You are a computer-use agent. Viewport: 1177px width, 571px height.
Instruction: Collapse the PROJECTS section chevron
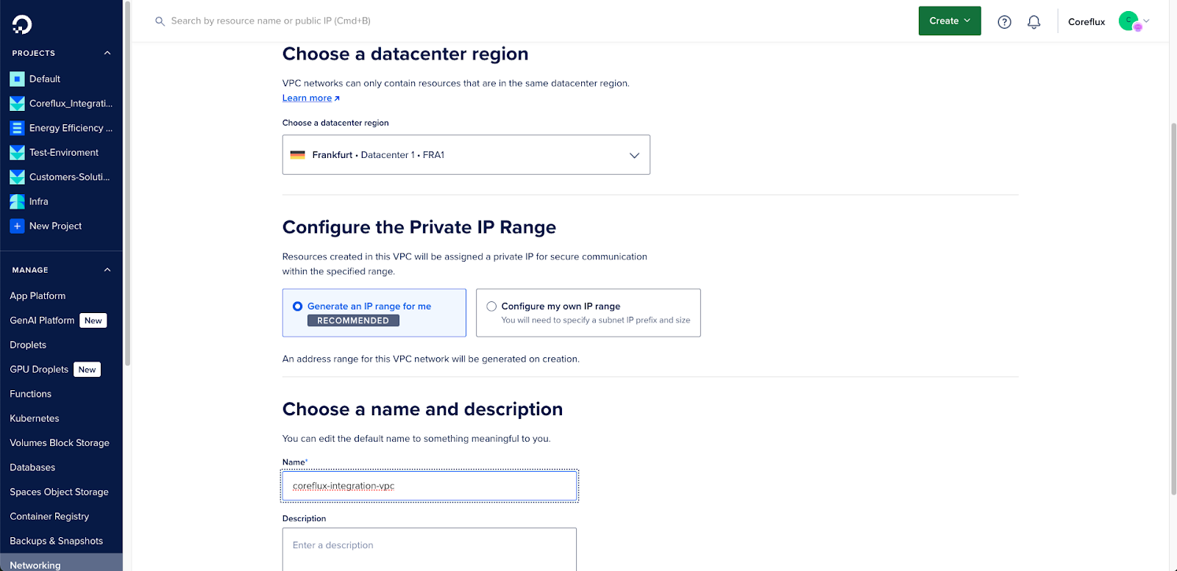[x=107, y=52]
